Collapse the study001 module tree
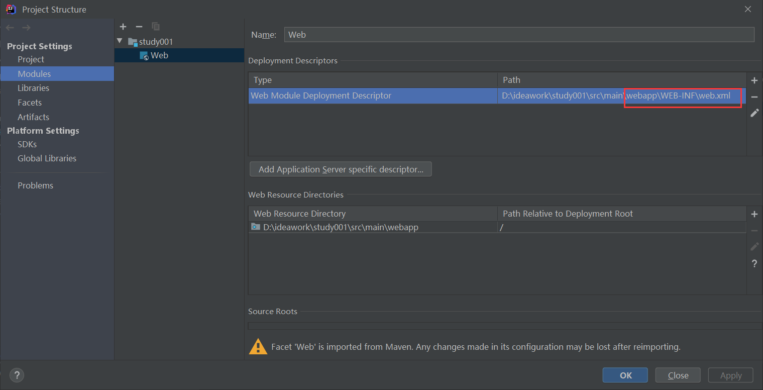This screenshot has width=763, height=390. coord(119,41)
